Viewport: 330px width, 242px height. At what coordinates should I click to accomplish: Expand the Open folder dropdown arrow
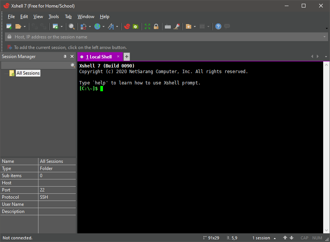(25, 27)
